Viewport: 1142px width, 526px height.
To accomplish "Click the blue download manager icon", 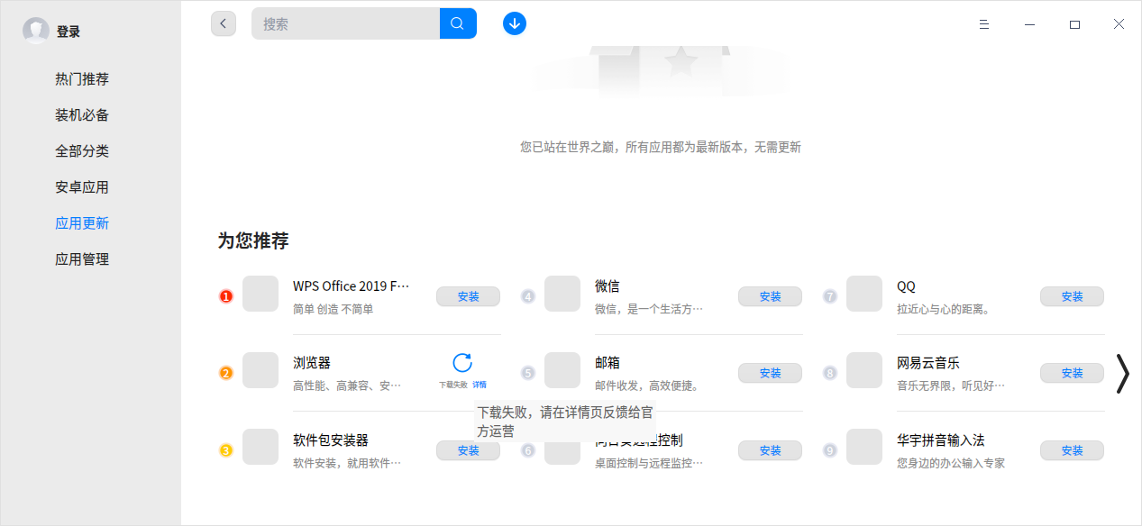I will [x=514, y=23].
